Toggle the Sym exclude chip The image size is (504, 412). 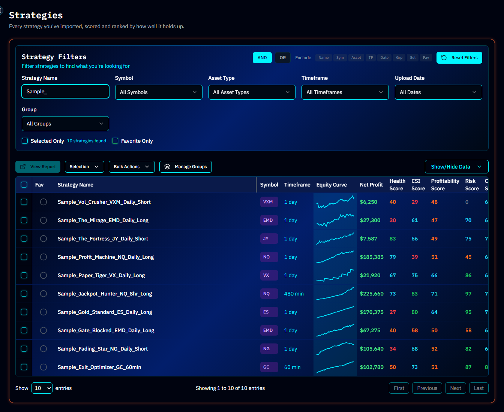point(340,58)
